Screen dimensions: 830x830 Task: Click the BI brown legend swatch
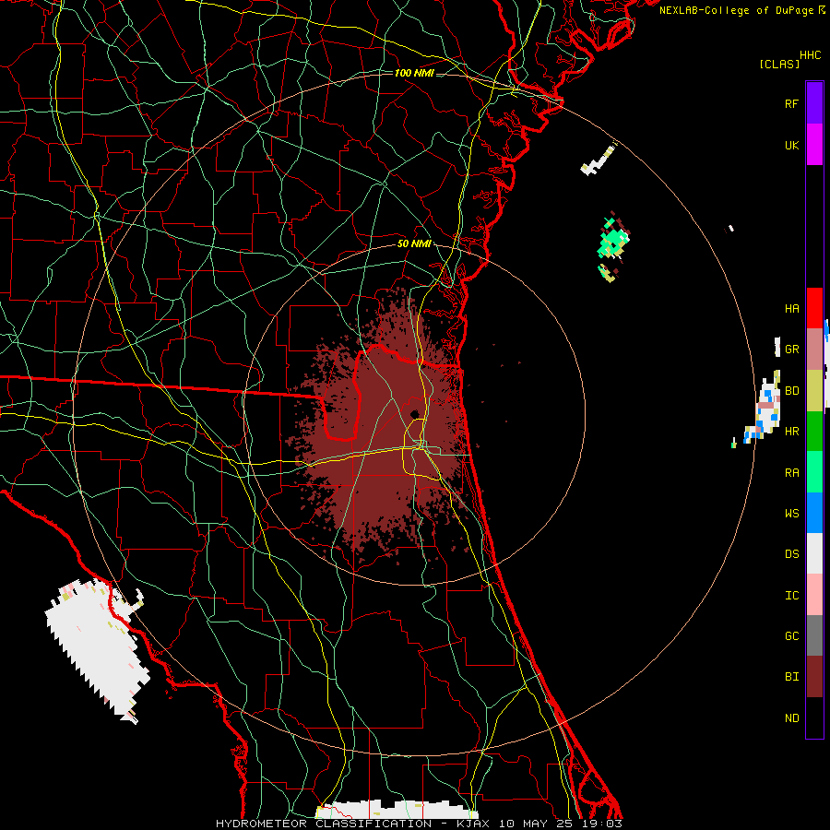point(814,677)
